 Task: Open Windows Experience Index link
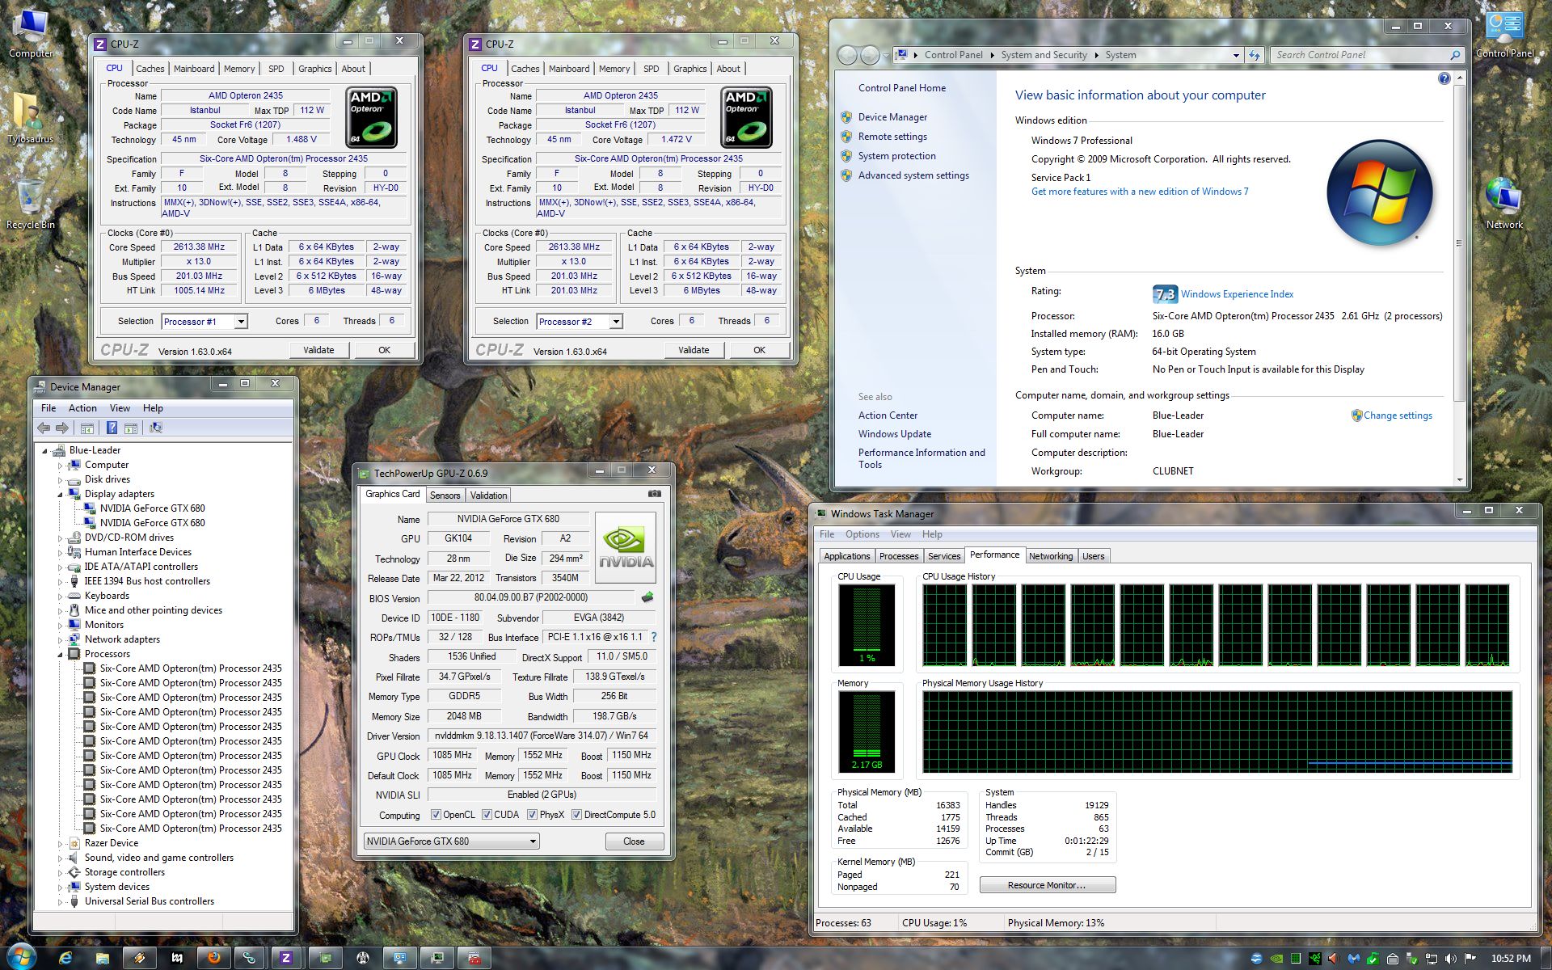coord(1236,294)
